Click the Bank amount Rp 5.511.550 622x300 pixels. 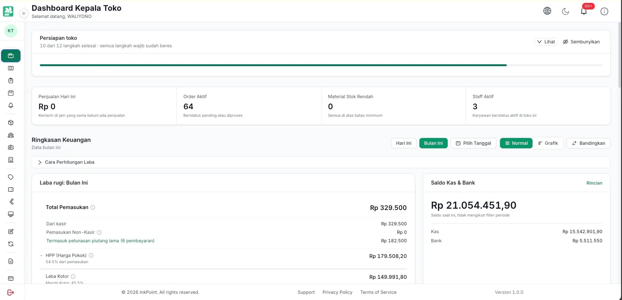587,241
